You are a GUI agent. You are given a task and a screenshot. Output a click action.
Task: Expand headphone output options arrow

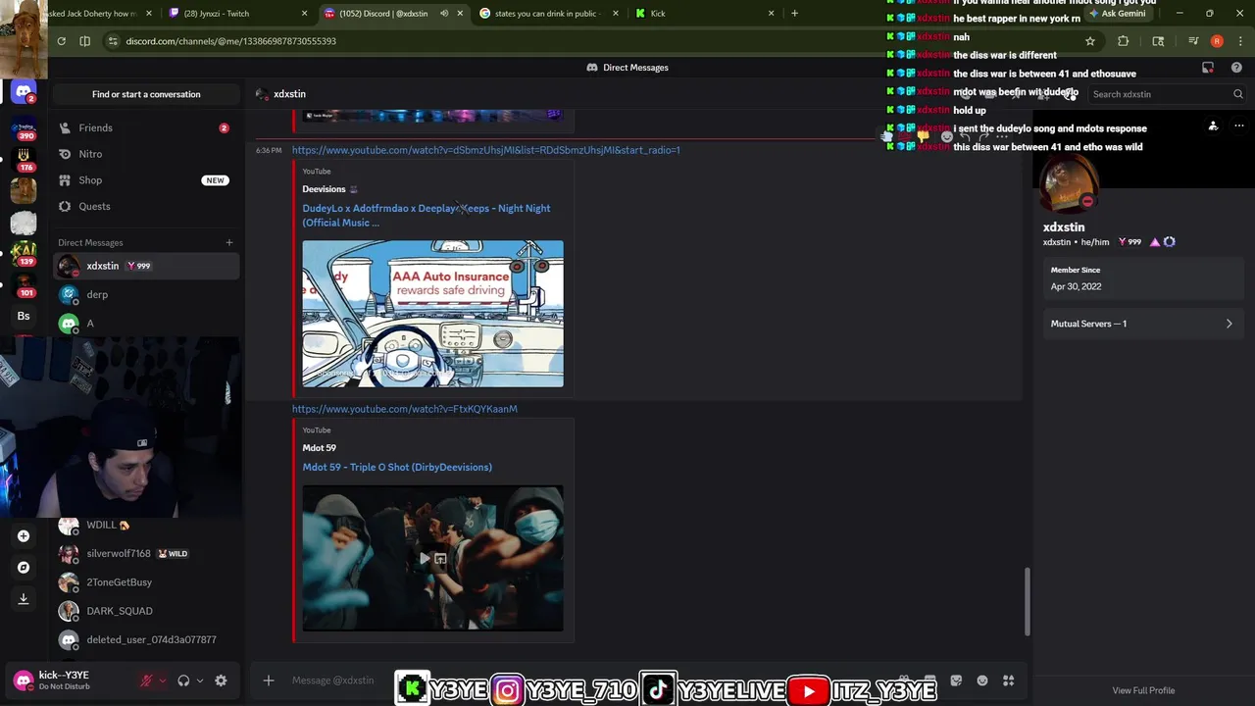[199, 681]
